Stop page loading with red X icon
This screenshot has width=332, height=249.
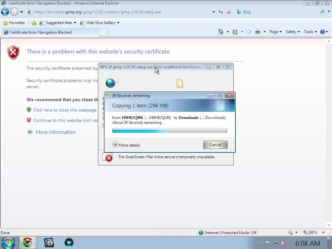click(229, 12)
